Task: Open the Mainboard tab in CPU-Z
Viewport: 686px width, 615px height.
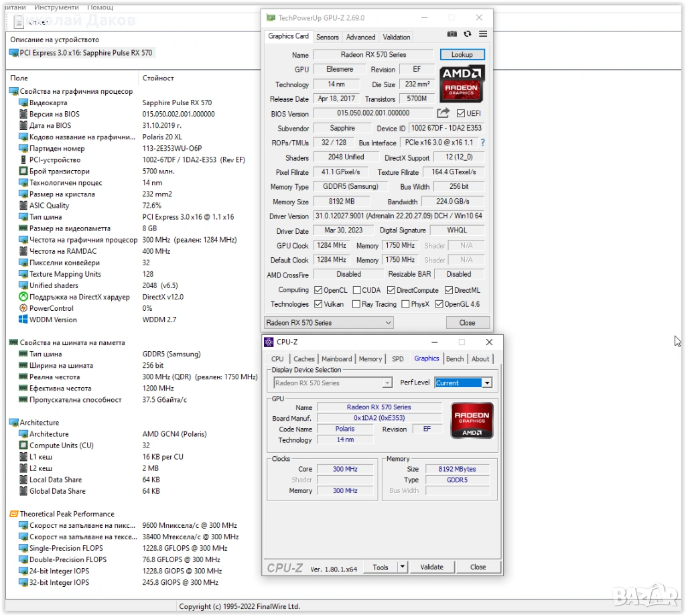Action: 336,359
